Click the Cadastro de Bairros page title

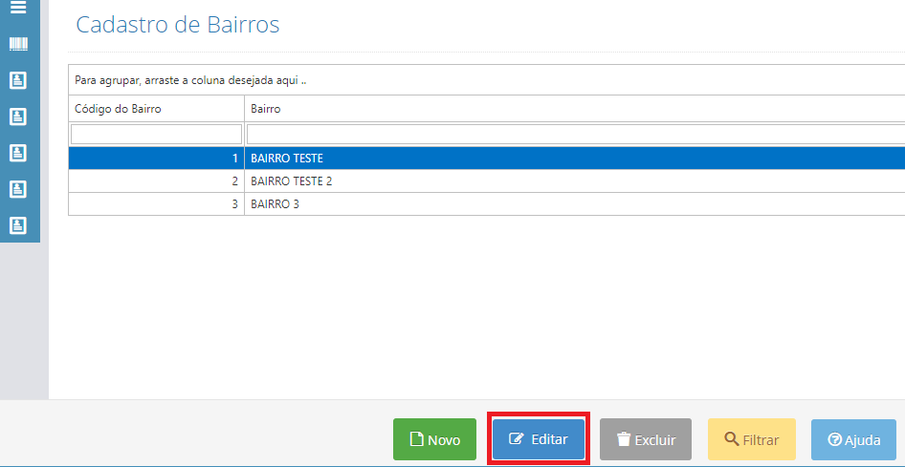point(178,26)
